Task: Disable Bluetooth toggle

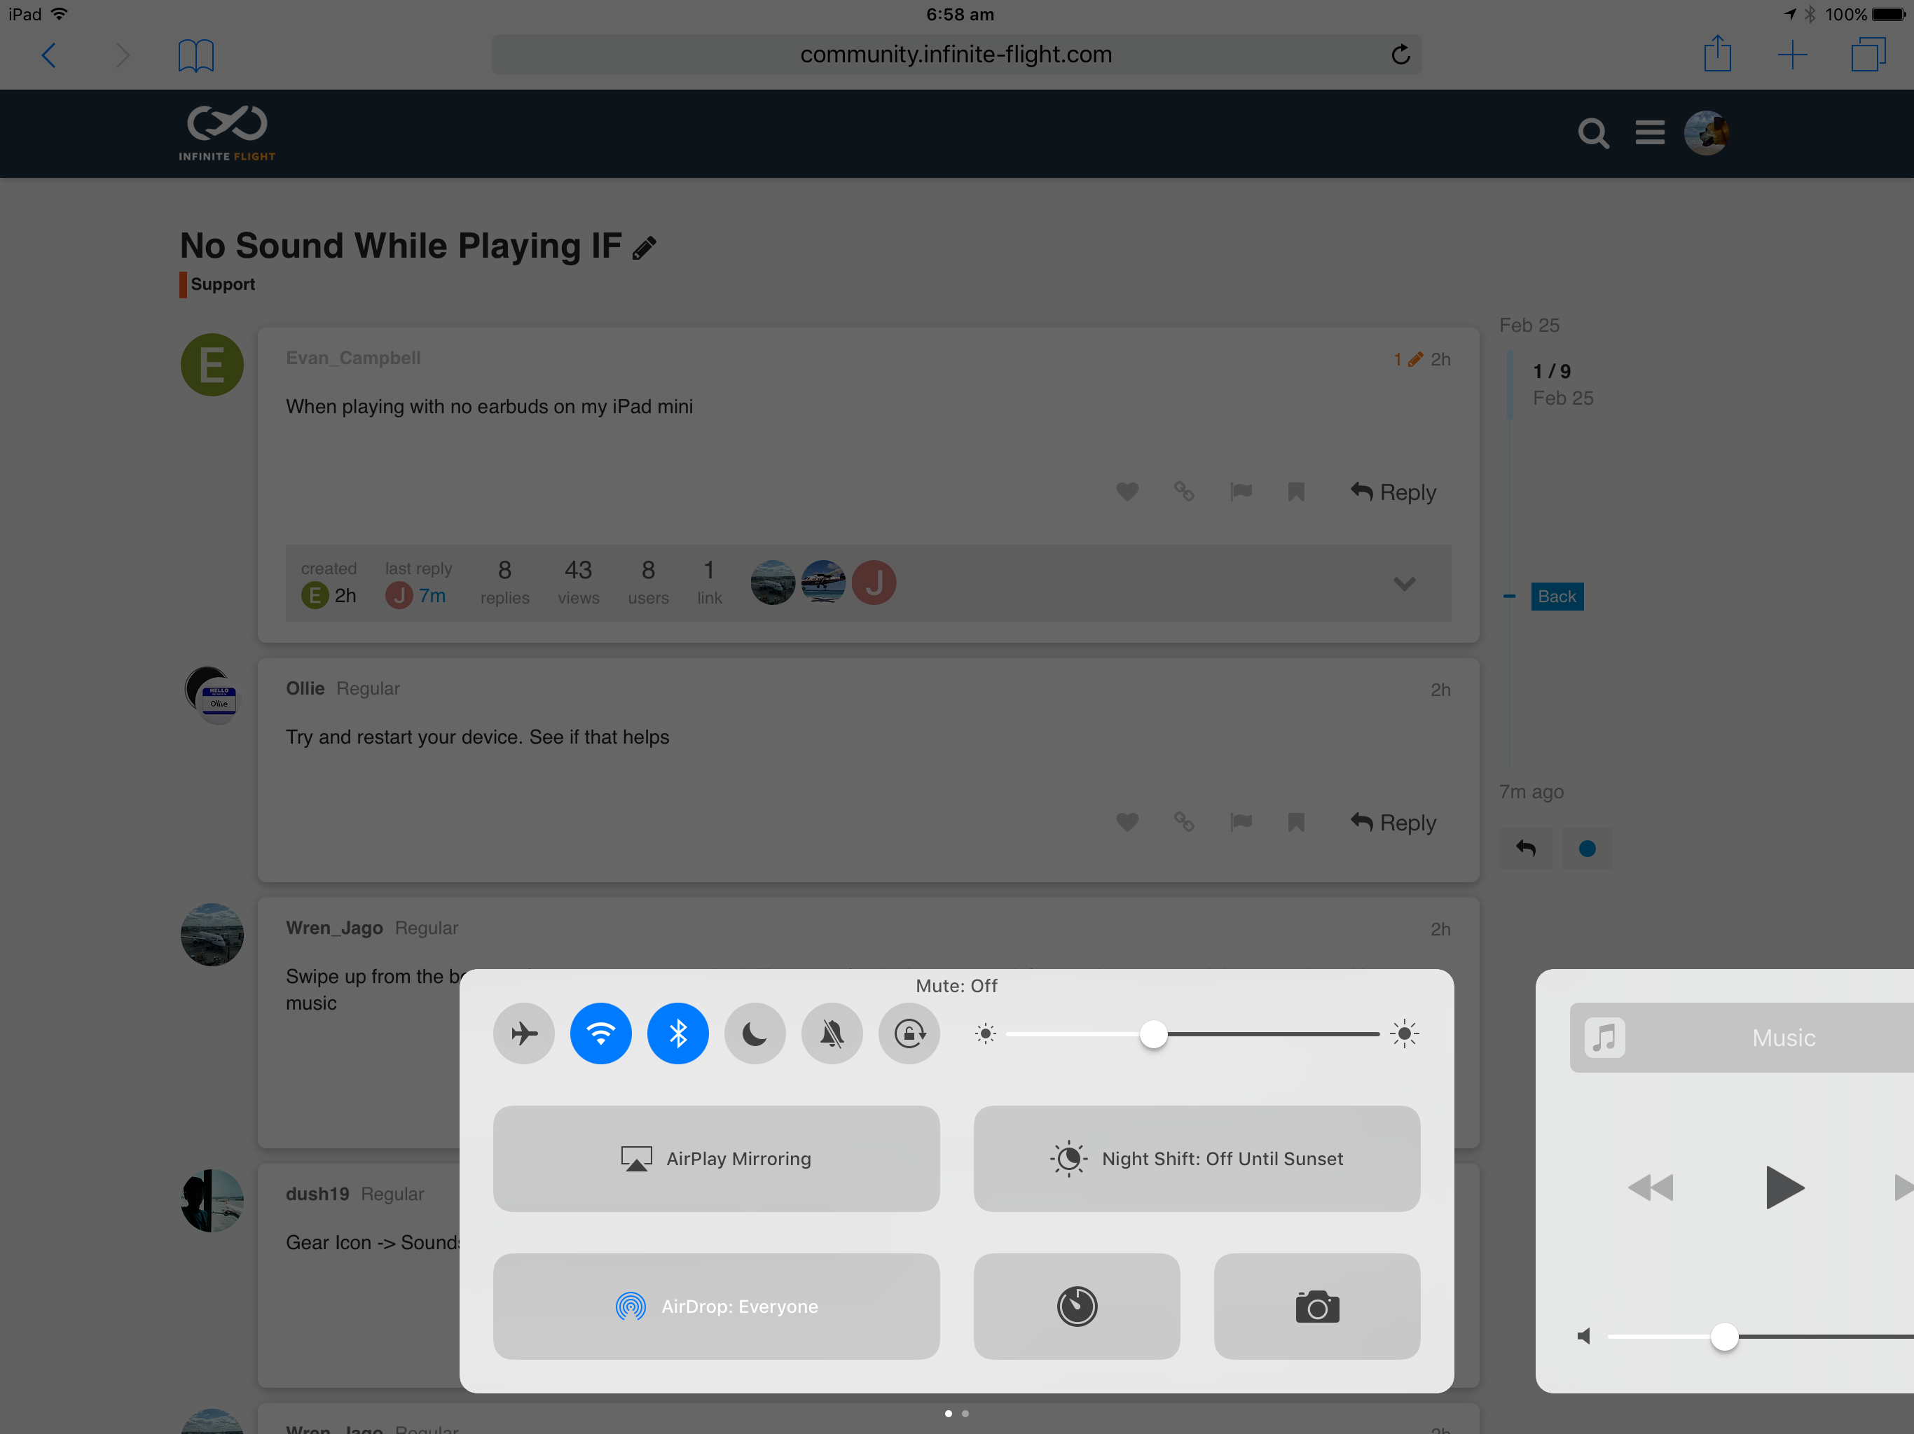Action: click(677, 1033)
